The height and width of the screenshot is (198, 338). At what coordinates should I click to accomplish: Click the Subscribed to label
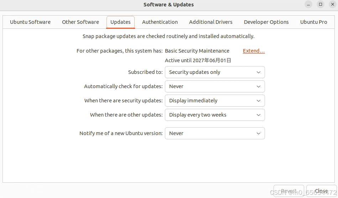(145, 72)
